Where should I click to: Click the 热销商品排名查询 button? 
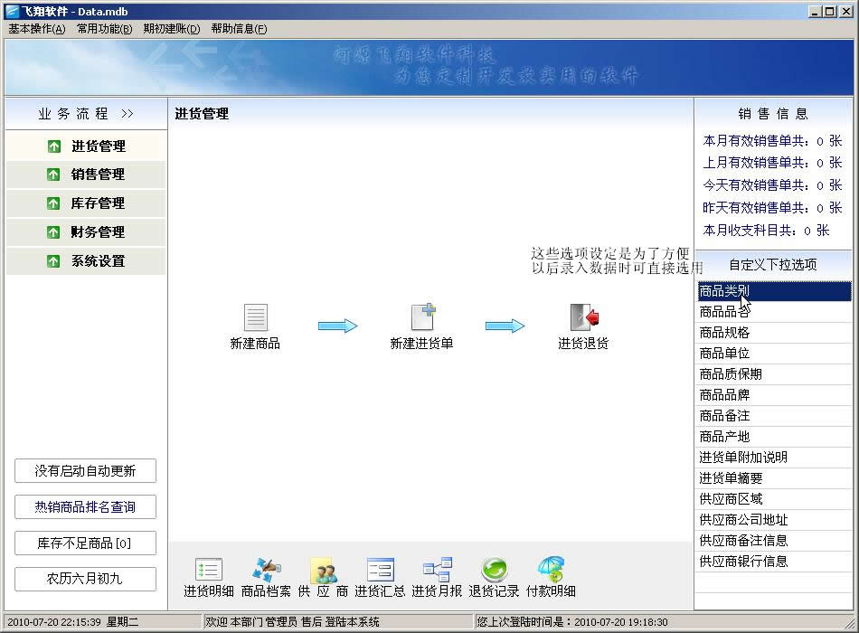86,507
